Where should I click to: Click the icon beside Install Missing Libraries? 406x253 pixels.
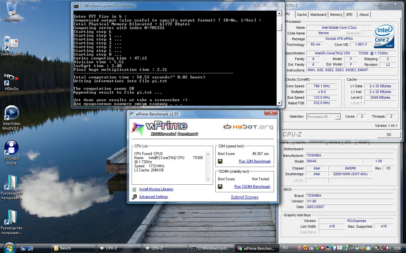click(134, 189)
